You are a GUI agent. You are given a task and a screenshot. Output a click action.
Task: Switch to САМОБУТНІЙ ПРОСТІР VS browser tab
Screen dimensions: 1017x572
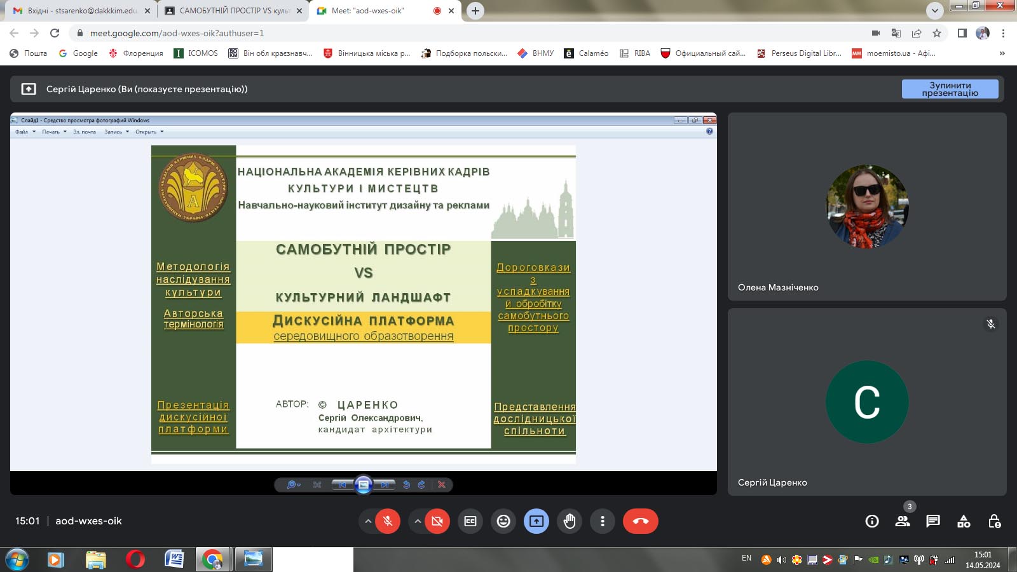coord(233,11)
